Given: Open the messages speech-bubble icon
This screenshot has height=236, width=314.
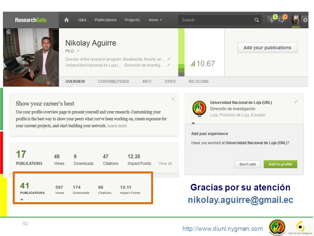Looking at the screenshot, I should coord(281,20).
